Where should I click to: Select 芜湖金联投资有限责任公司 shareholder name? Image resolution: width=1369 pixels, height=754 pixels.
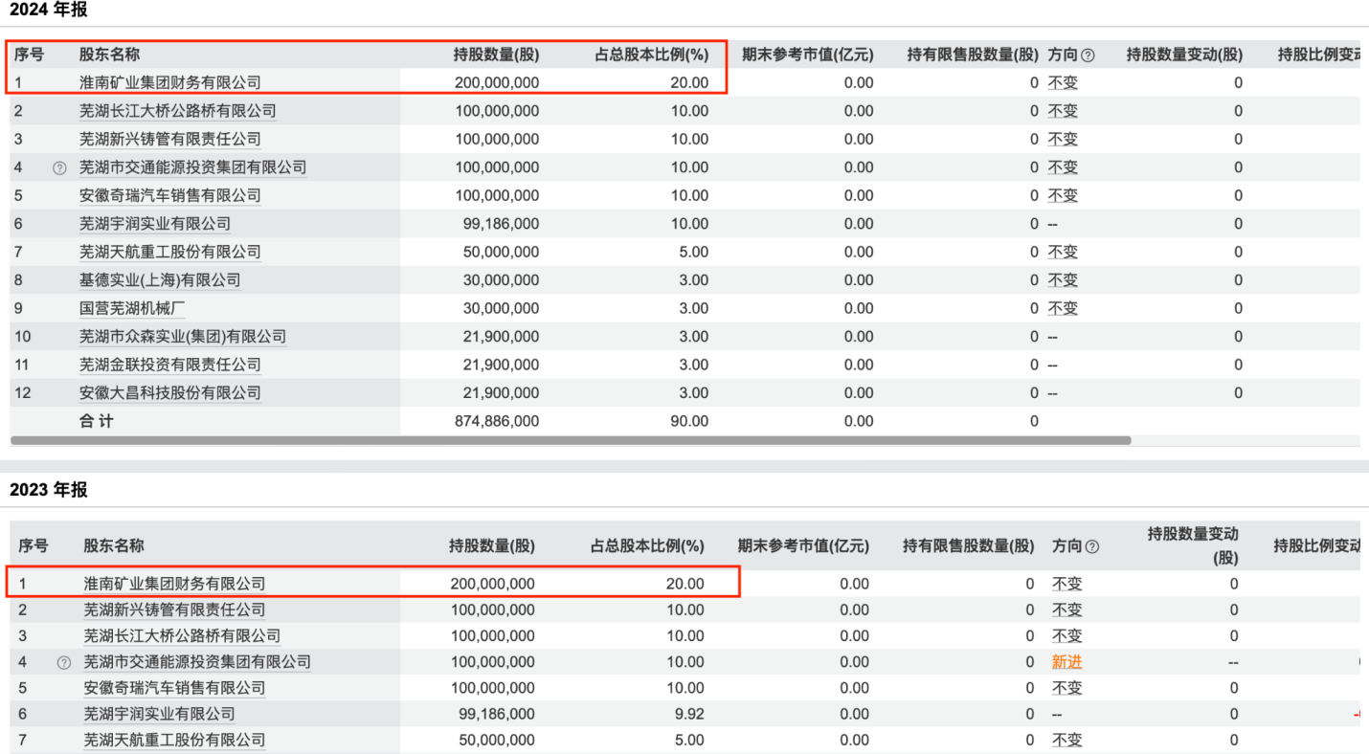pyautogui.click(x=169, y=365)
